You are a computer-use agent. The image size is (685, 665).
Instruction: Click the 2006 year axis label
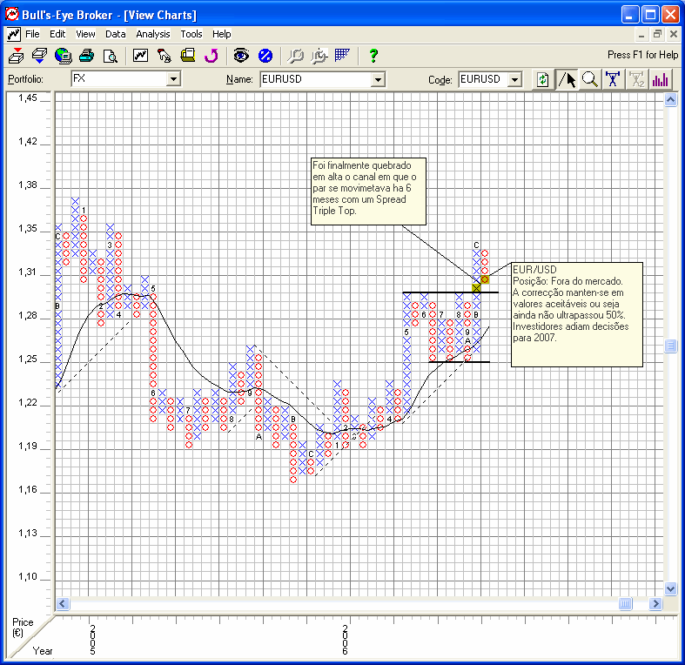coord(346,640)
